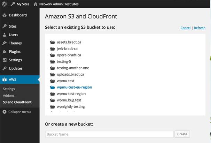211x143 pixels.
Task: Select the assets.bradt.ca bucket
Action: (x=69, y=42)
